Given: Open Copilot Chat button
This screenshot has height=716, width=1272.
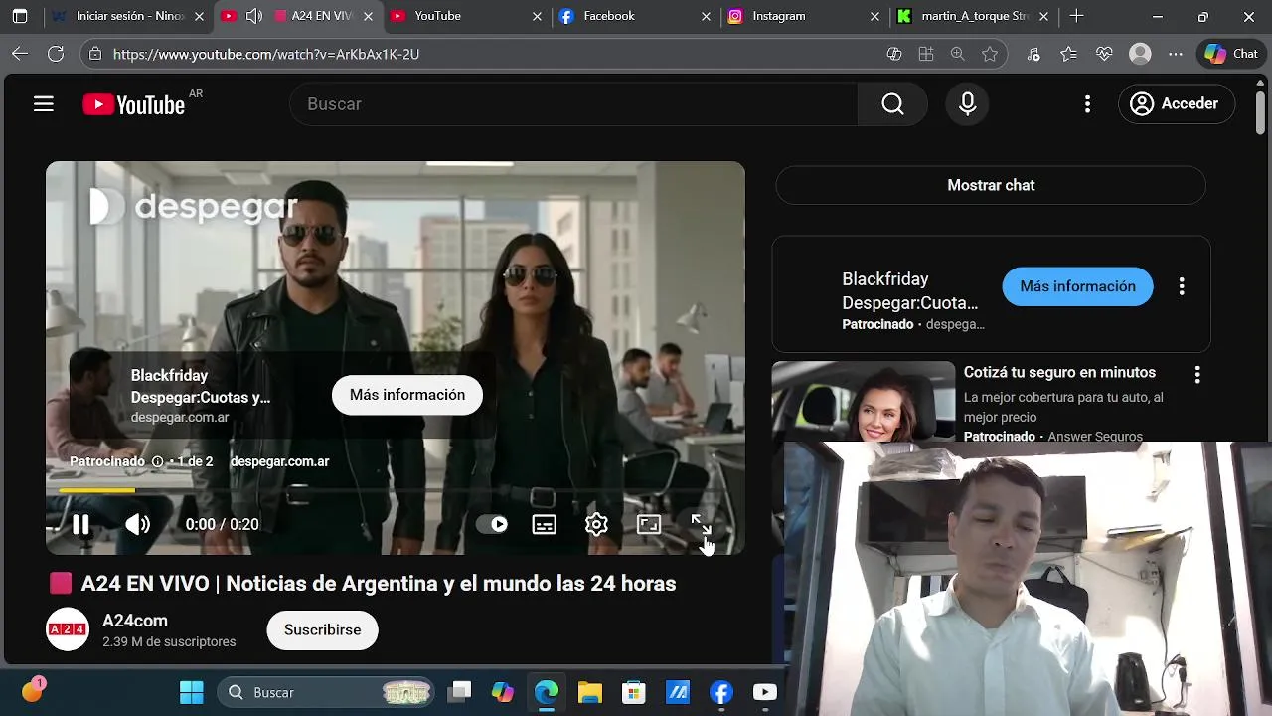Looking at the screenshot, I should point(1232,54).
